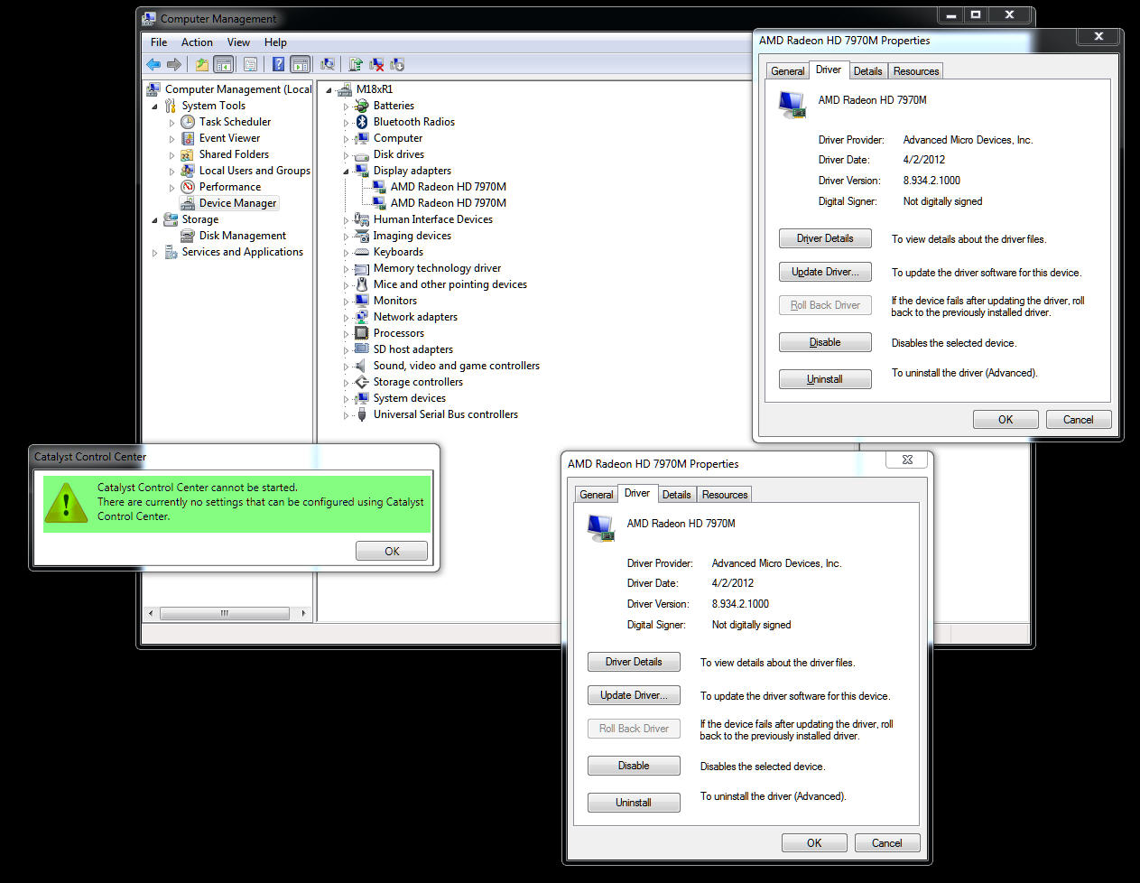Click right arrow of console tree horizontal scrollbar

pyautogui.click(x=303, y=613)
